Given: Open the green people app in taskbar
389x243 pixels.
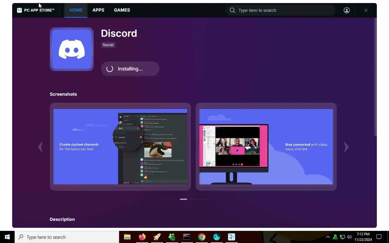Looking at the screenshot, I should [172, 237].
